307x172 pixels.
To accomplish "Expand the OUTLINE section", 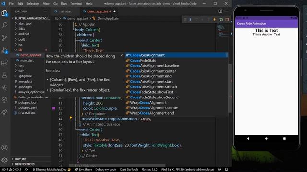I will (x=20, y=159).
